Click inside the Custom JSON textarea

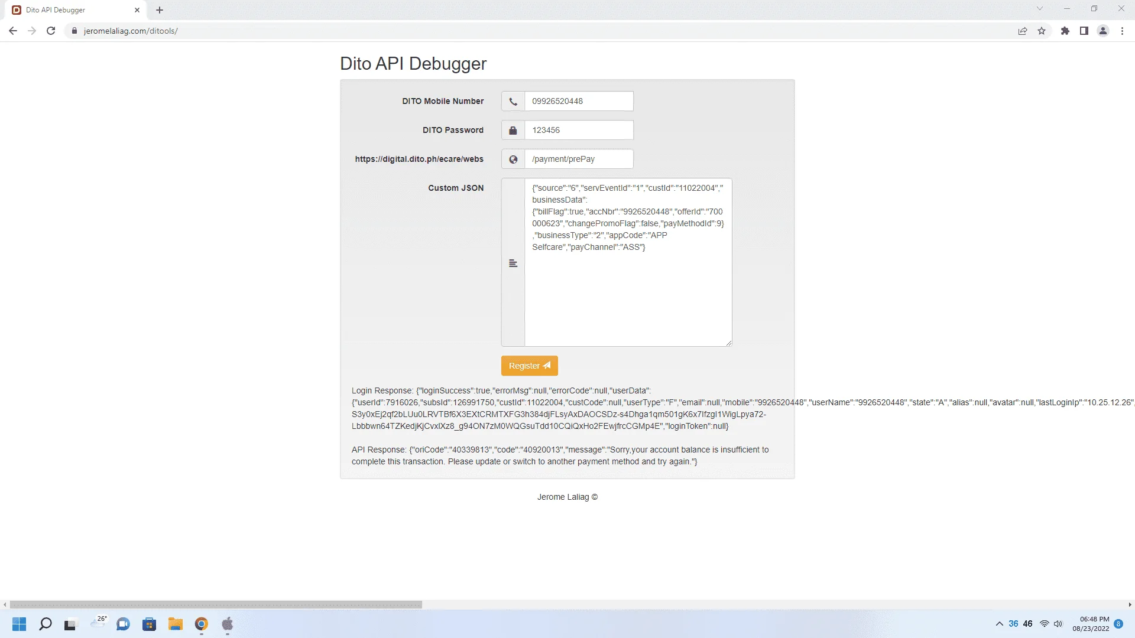click(x=628, y=262)
